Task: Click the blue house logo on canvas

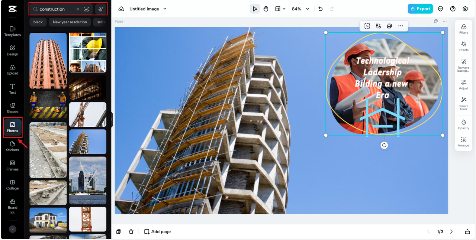Action: [383, 117]
